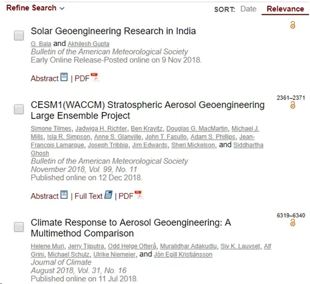Sort results by Date
Image resolution: width=310 pixels, height=284 pixels.
tap(249, 9)
